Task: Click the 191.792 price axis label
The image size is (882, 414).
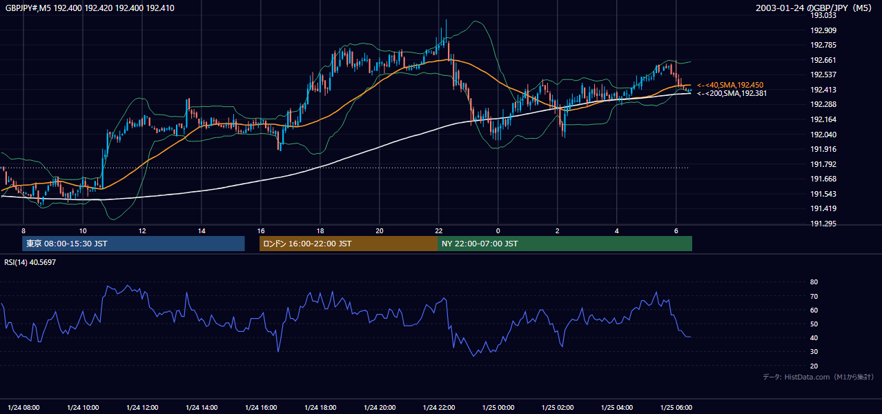Action: (823, 164)
